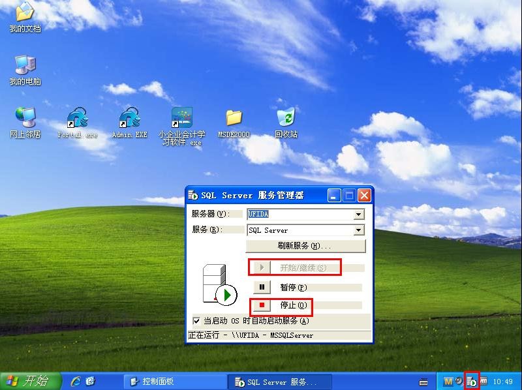Click the SQL Server window title icon
Viewport: 522px width, 390px height.
(x=193, y=195)
